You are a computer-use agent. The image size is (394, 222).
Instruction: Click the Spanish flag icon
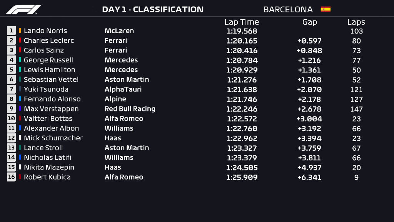[326, 9]
